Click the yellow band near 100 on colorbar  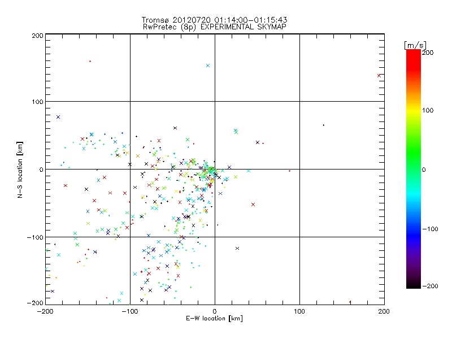pos(414,110)
